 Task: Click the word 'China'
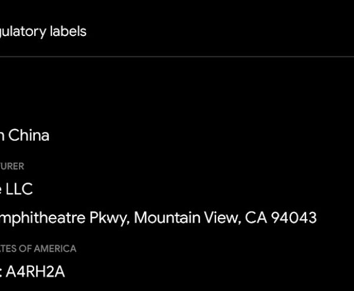click(x=28, y=135)
